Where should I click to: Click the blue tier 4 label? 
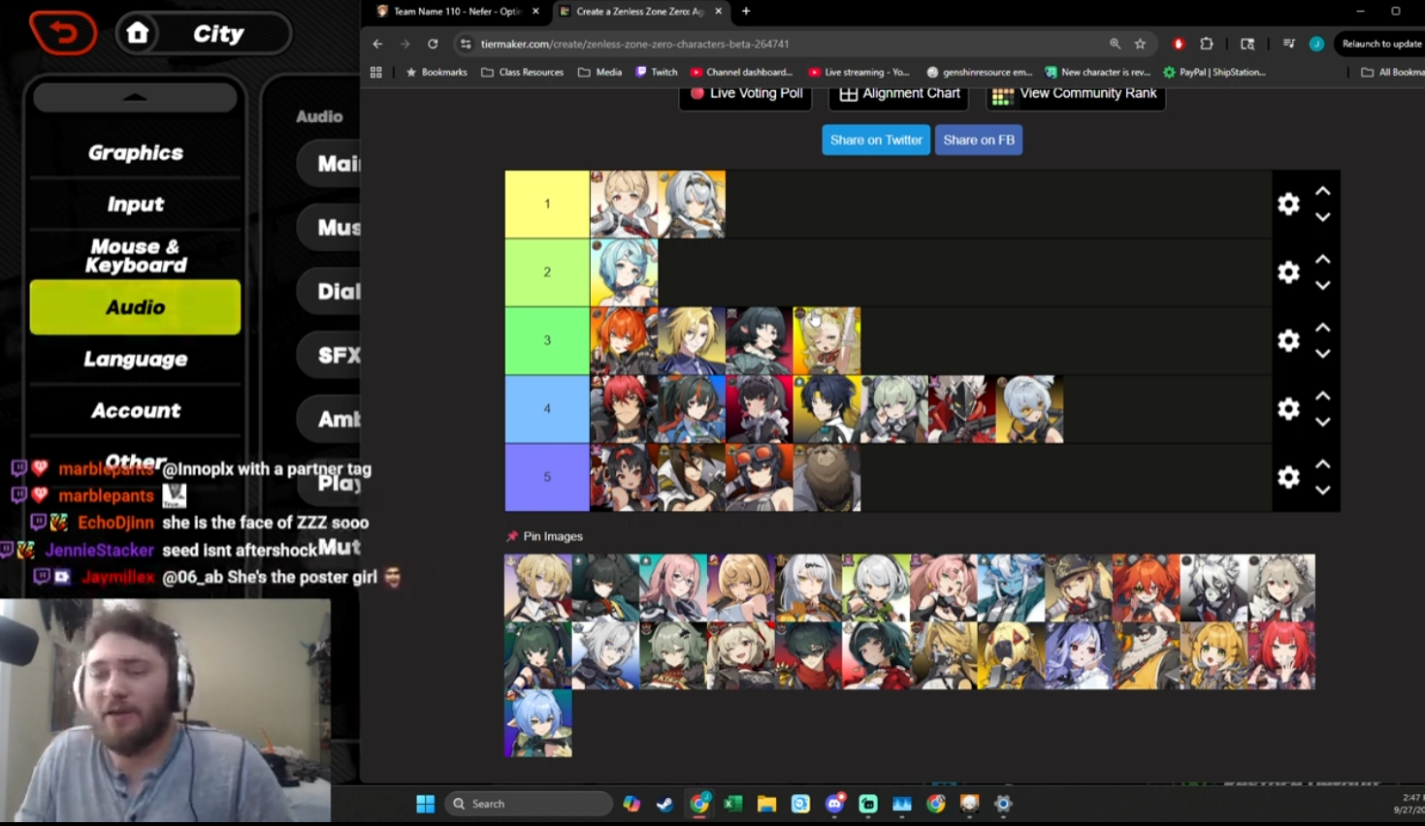tap(547, 409)
